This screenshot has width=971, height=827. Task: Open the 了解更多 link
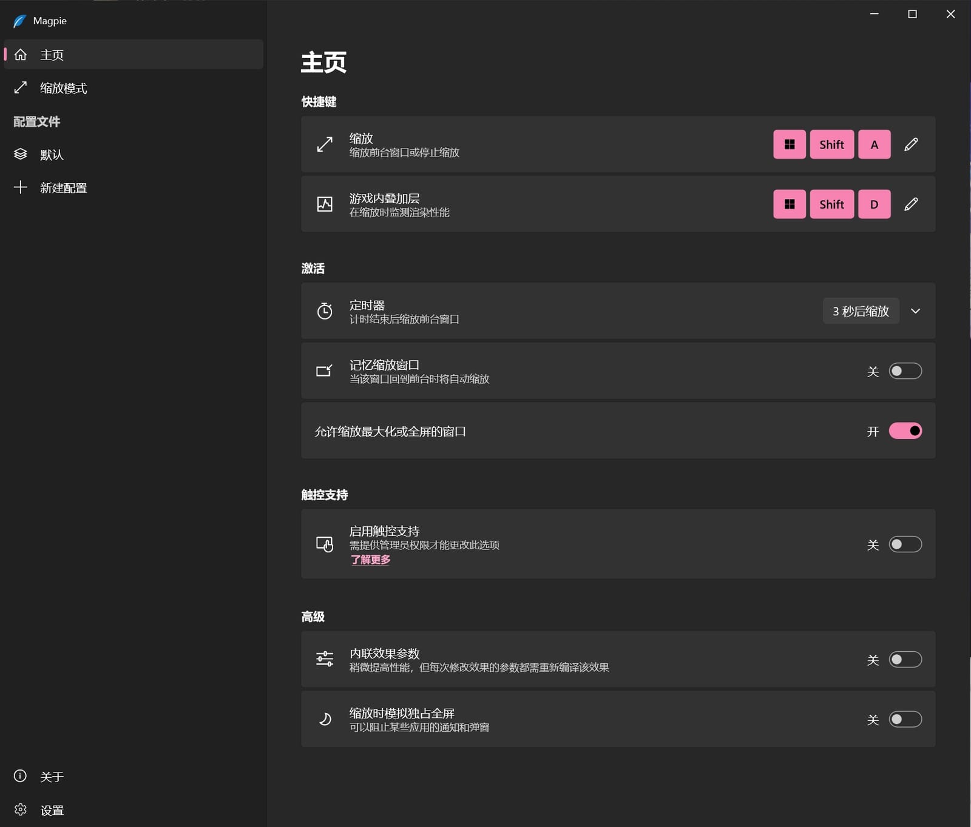[x=370, y=560]
